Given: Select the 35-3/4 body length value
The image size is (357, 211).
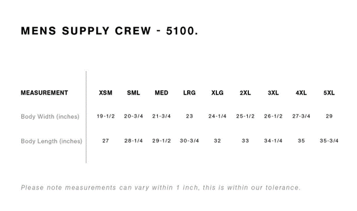Looking at the screenshot, I should pyautogui.click(x=329, y=141).
